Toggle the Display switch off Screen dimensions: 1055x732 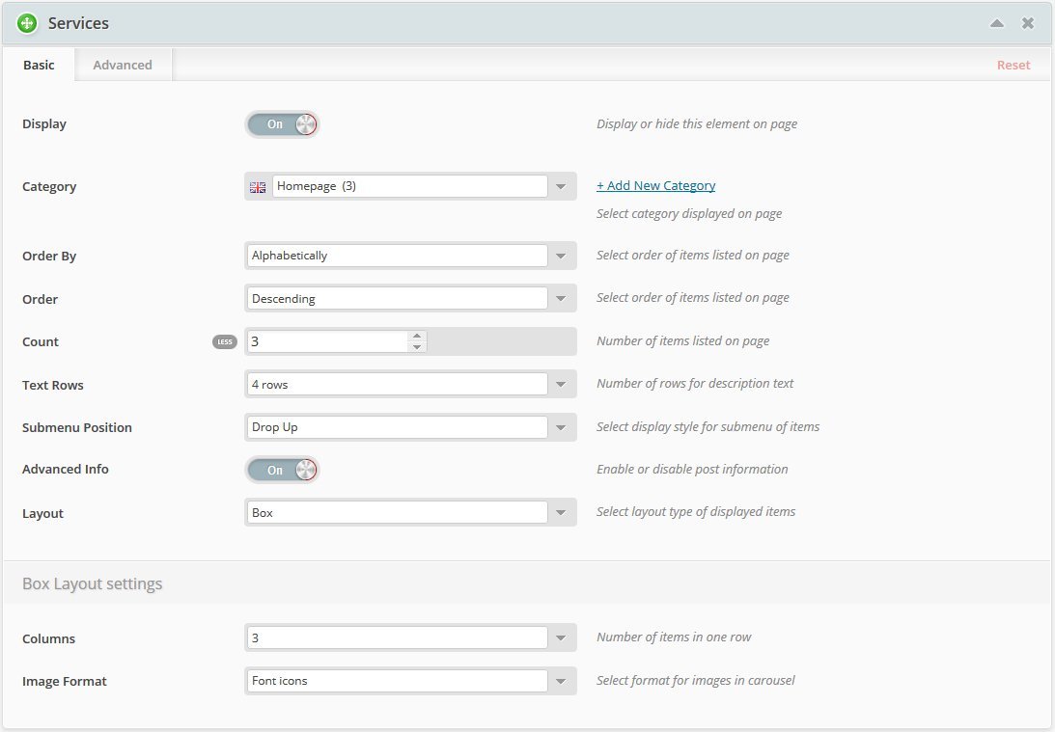coord(281,124)
